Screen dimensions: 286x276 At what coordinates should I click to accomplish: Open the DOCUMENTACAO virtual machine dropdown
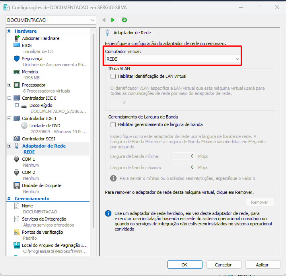tap(51, 20)
